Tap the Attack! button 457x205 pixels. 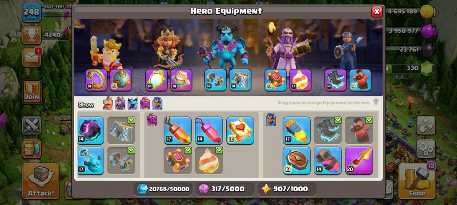click(41, 181)
